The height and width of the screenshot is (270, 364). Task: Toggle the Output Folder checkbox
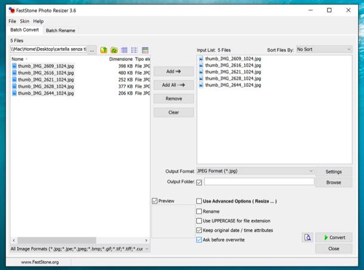[199, 182]
